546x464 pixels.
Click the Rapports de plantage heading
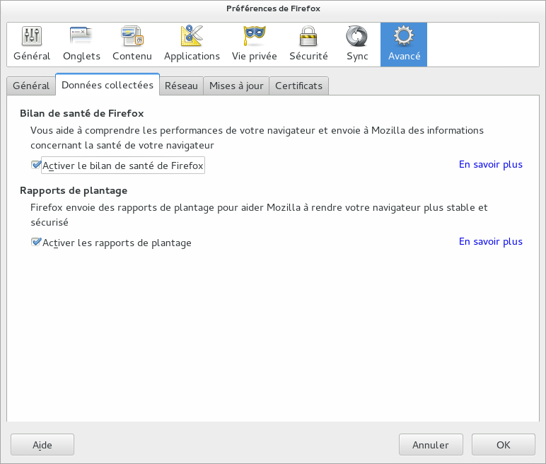tap(74, 190)
